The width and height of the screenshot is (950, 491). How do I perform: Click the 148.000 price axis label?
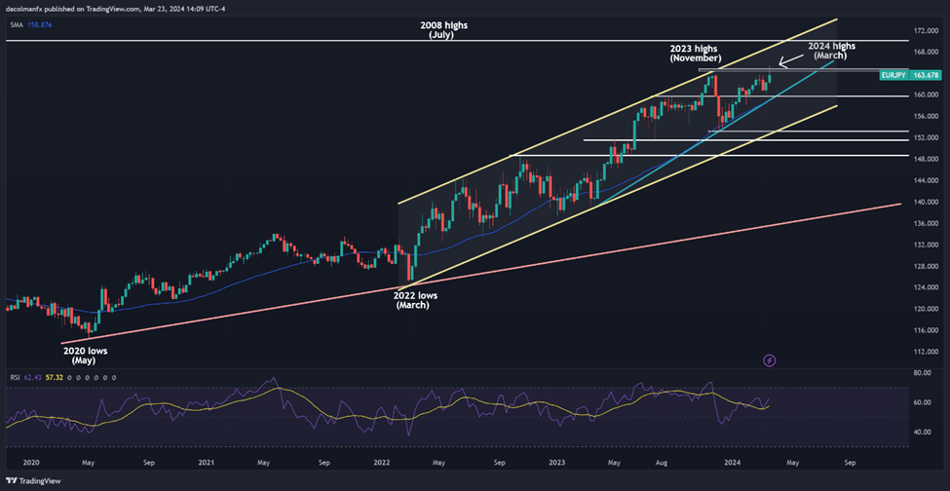coord(928,159)
